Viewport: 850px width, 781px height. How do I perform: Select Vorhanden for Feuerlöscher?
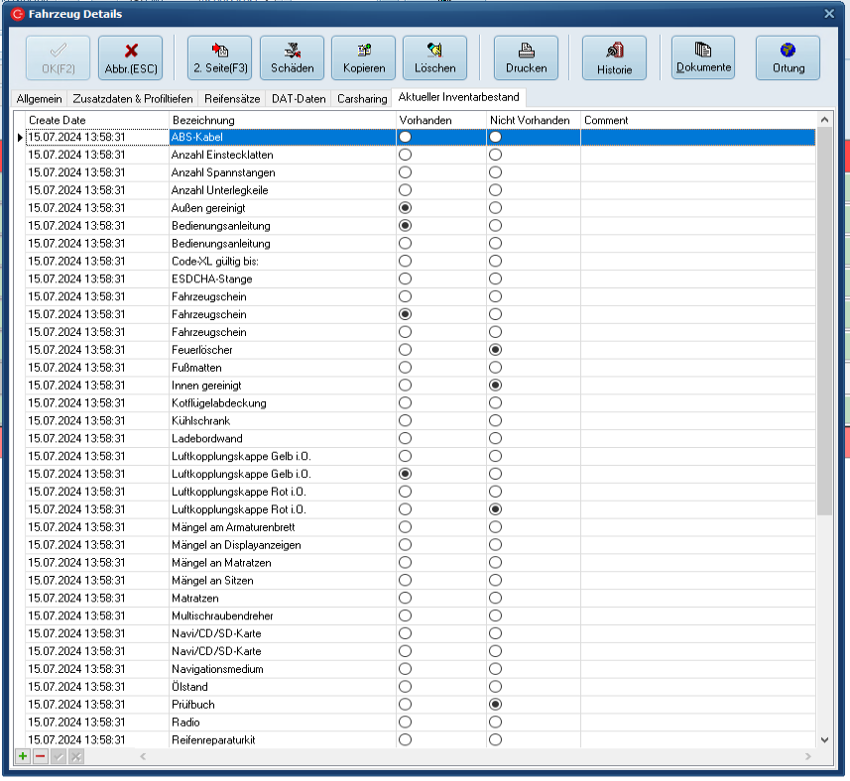(405, 350)
